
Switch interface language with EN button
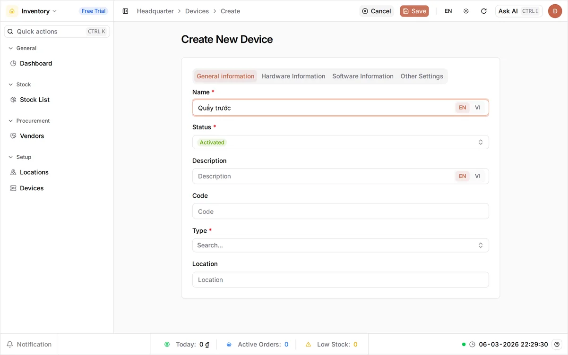(448, 11)
